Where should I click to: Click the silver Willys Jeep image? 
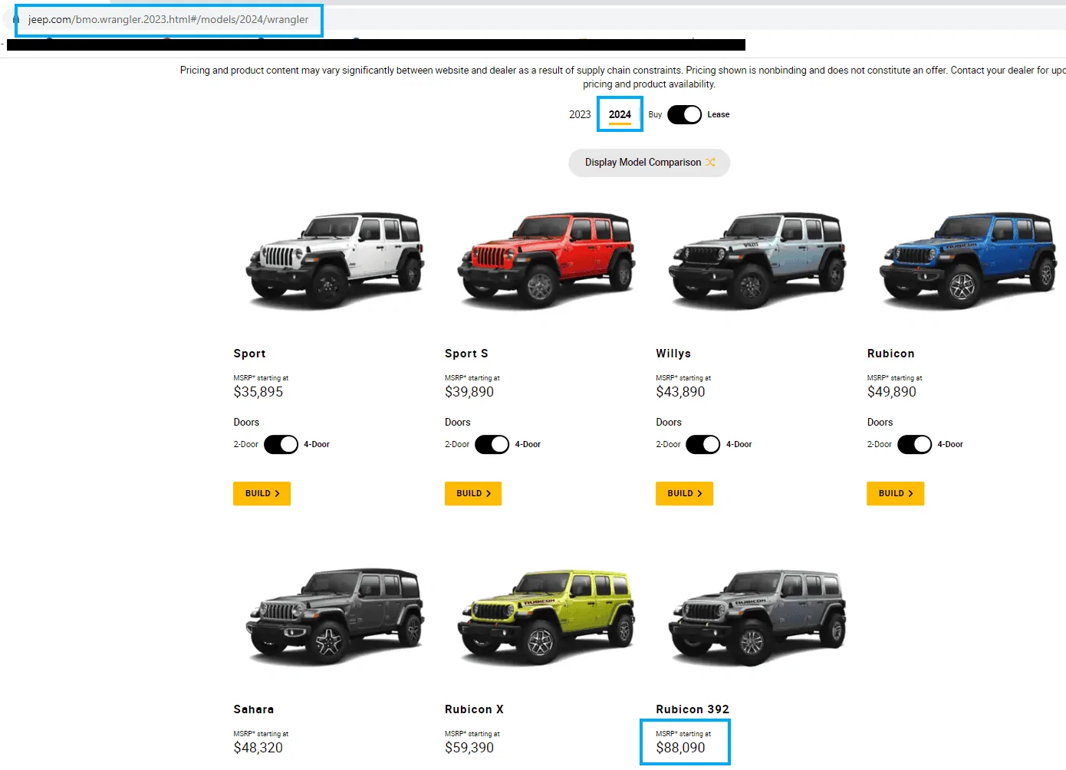point(757,261)
